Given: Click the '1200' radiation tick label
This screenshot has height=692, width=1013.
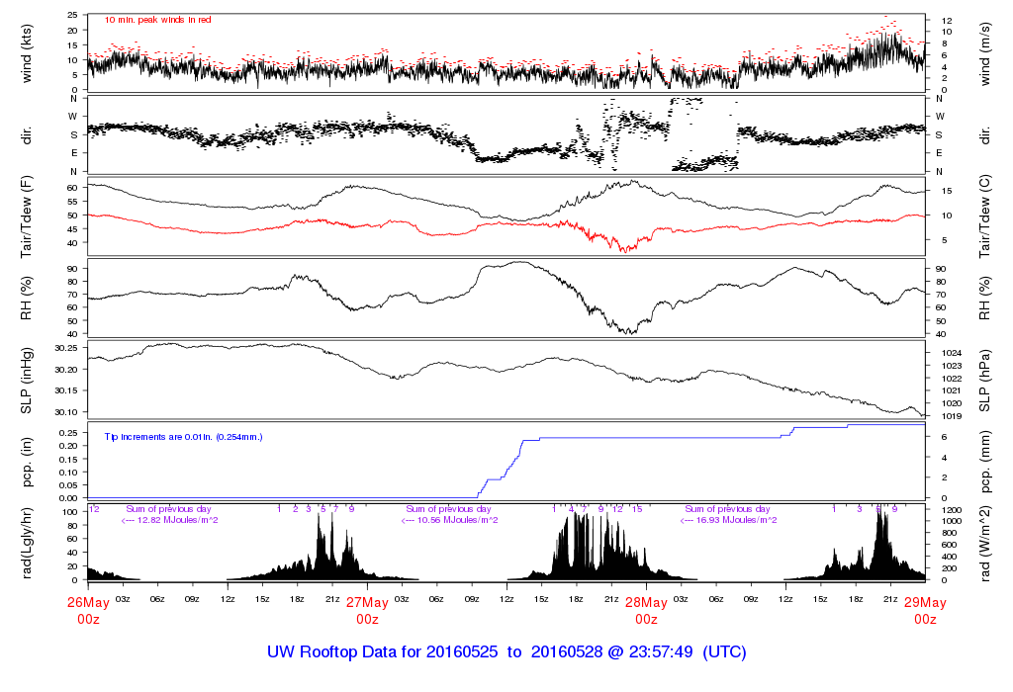Looking at the screenshot, I should 952,510.
